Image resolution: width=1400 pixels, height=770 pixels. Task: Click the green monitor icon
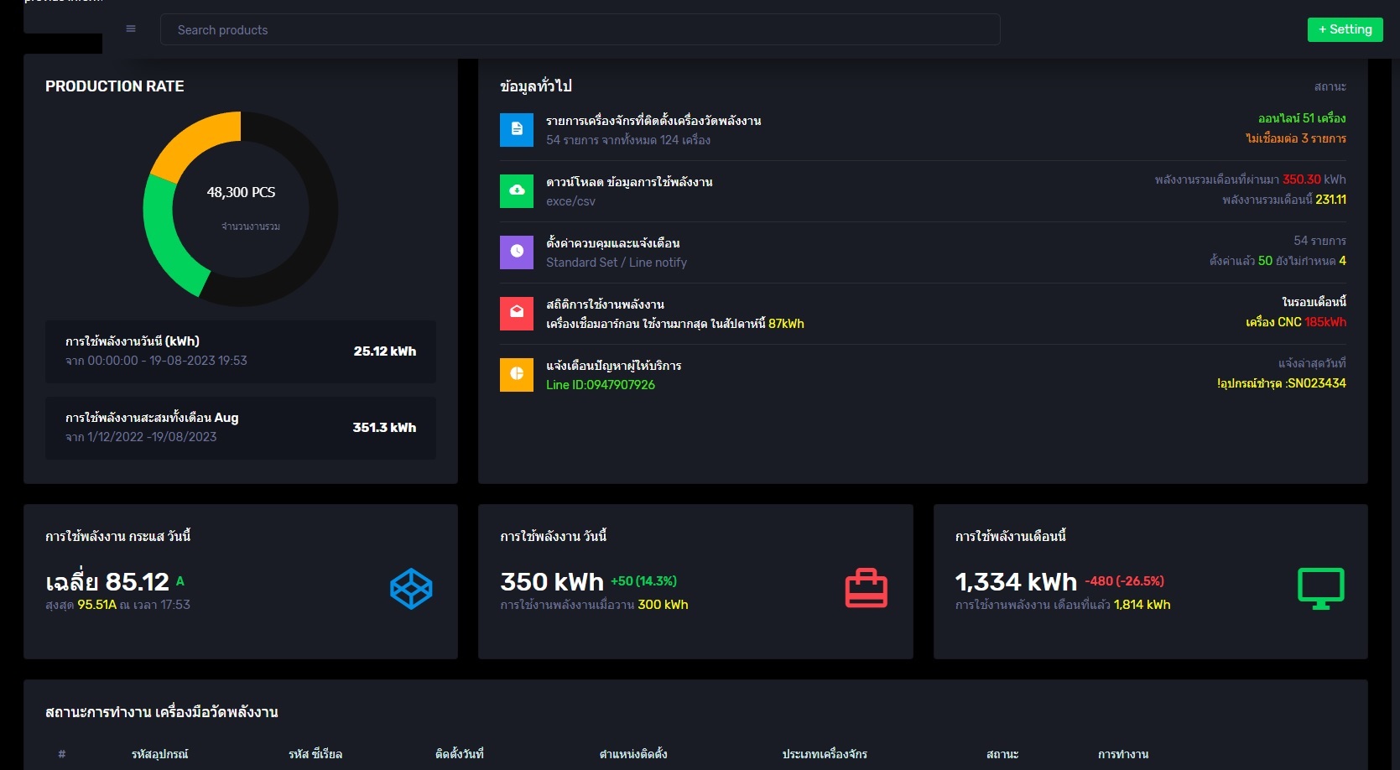click(1320, 589)
